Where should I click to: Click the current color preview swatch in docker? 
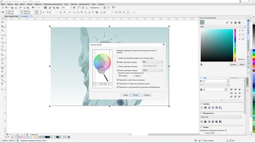tap(202, 22)
